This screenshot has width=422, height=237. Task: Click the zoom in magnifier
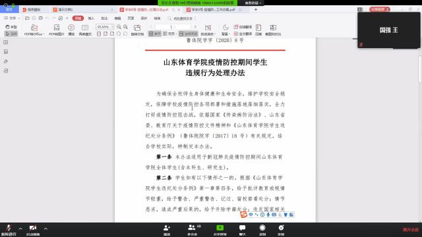point(125,27)
